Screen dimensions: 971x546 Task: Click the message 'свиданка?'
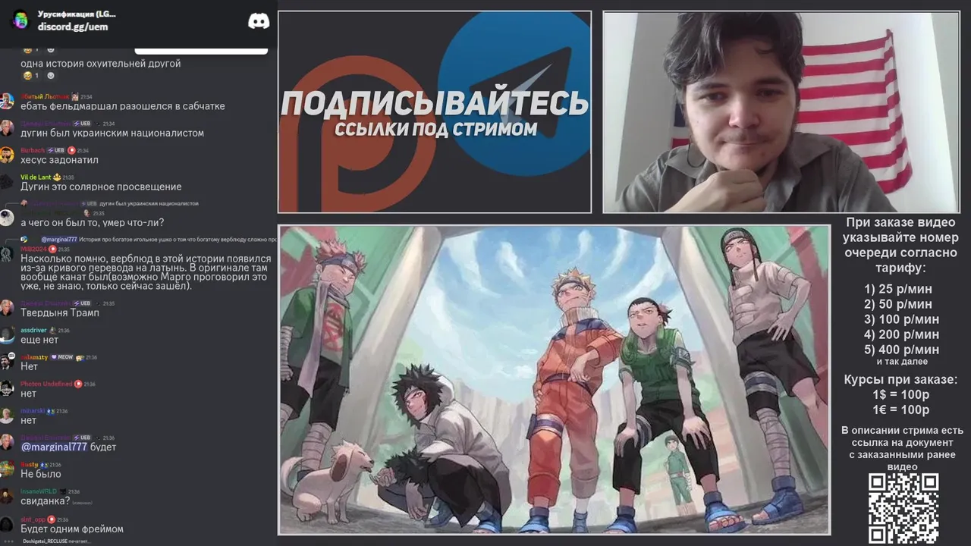tap(45, 500)
